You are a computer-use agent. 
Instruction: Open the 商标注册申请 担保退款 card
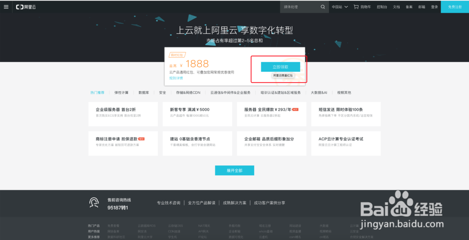[x=123, y=143]
